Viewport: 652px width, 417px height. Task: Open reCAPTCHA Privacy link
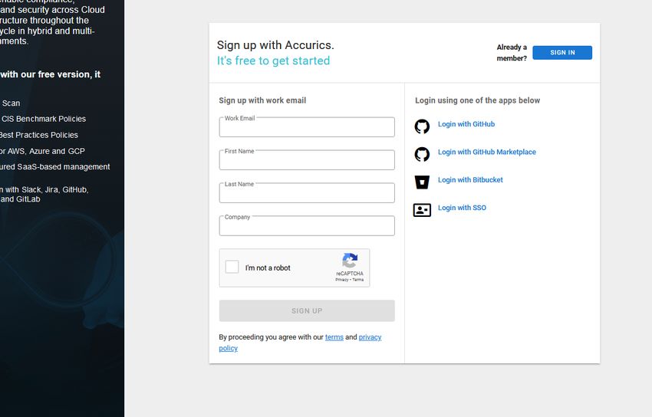(x=342, y=280)
